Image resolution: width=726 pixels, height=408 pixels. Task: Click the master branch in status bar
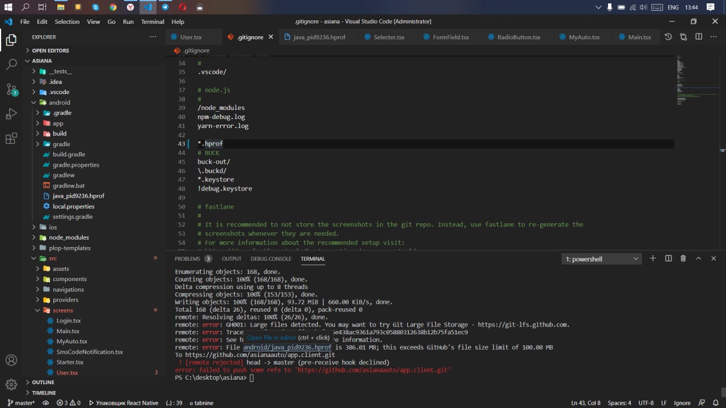[x=21, y=403]
